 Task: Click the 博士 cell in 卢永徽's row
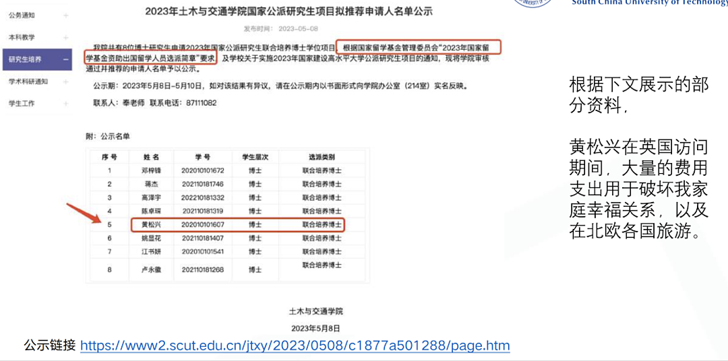point(255,269)
